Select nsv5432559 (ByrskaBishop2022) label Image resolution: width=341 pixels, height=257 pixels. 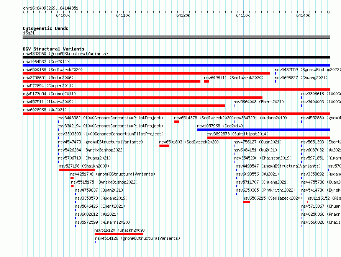308,70
